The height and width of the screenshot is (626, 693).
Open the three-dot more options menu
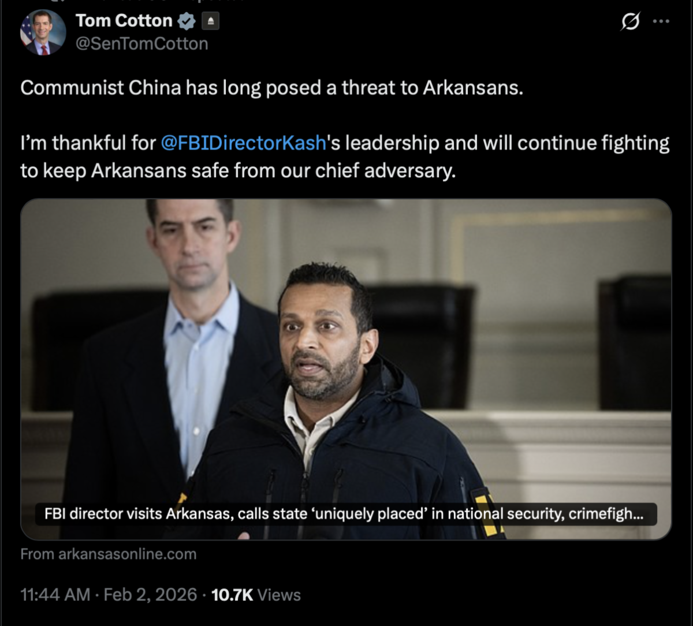point(661,21)
